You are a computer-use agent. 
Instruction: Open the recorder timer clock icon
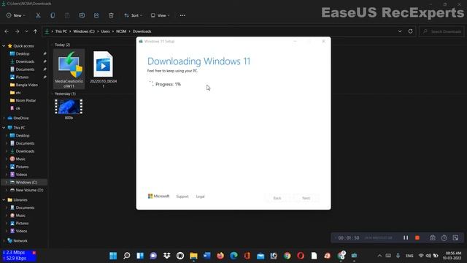coord(444,237)
